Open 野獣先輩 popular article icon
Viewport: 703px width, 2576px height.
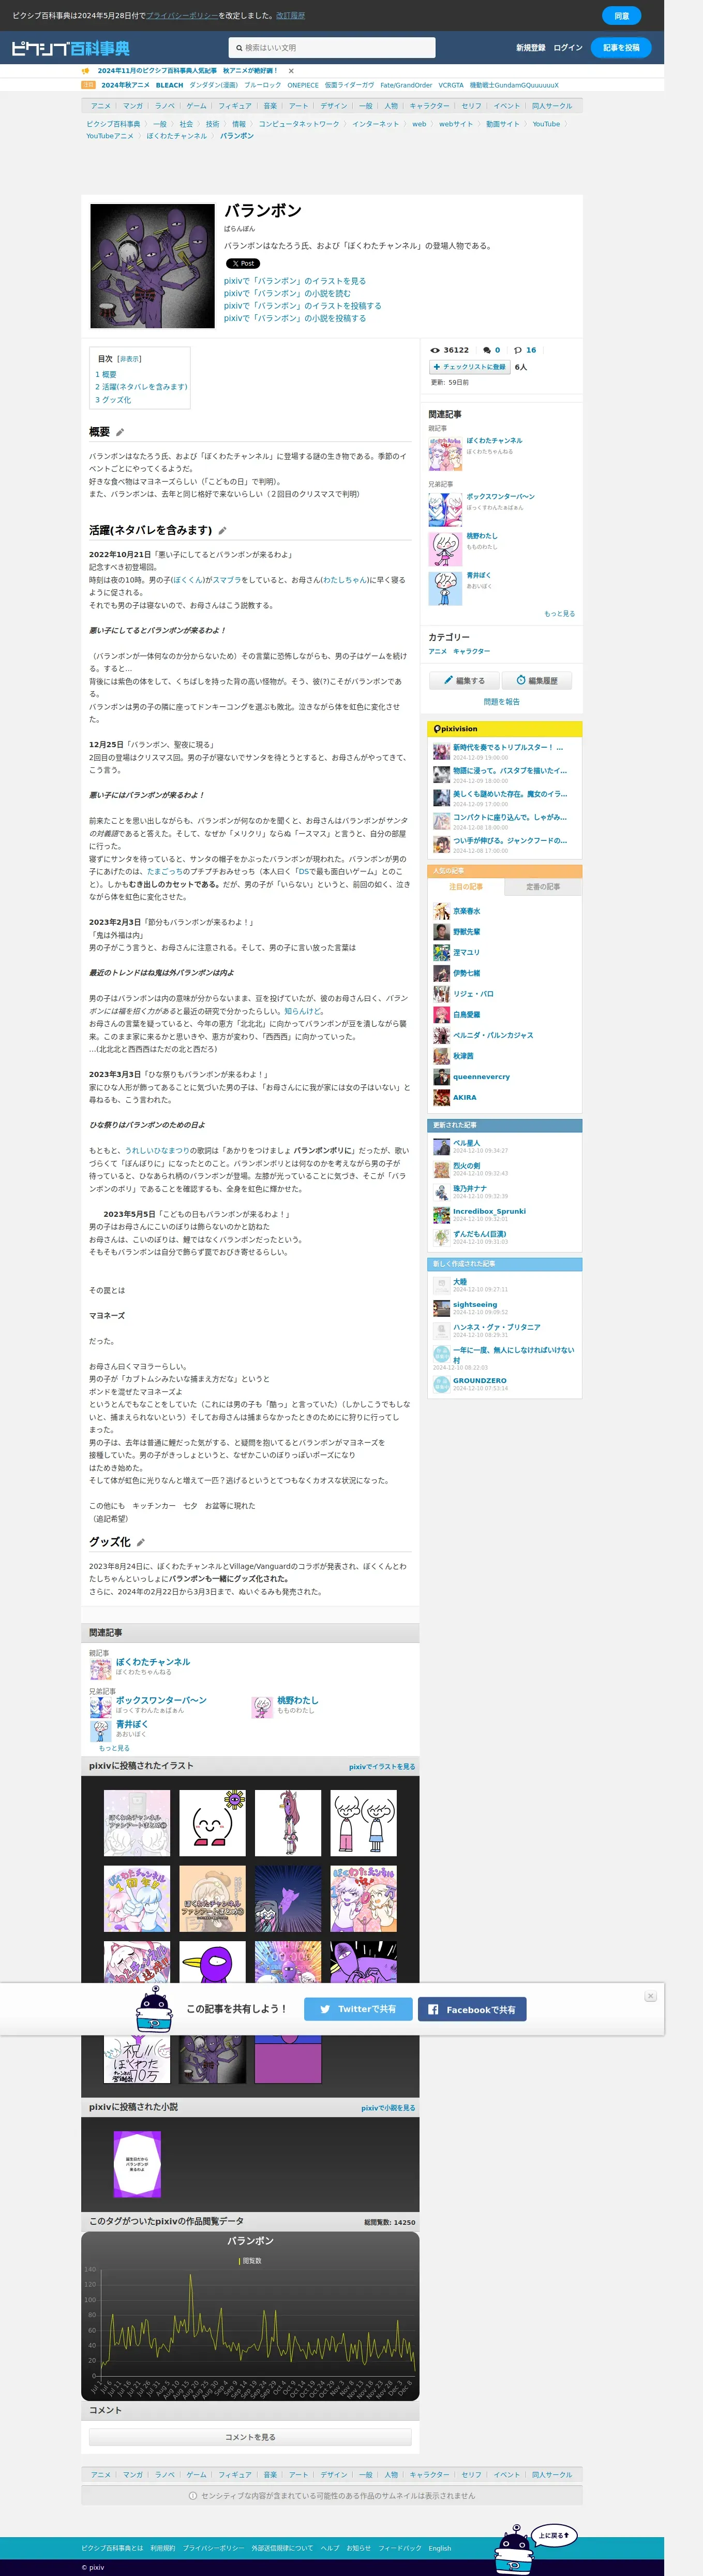click(441, 932)
